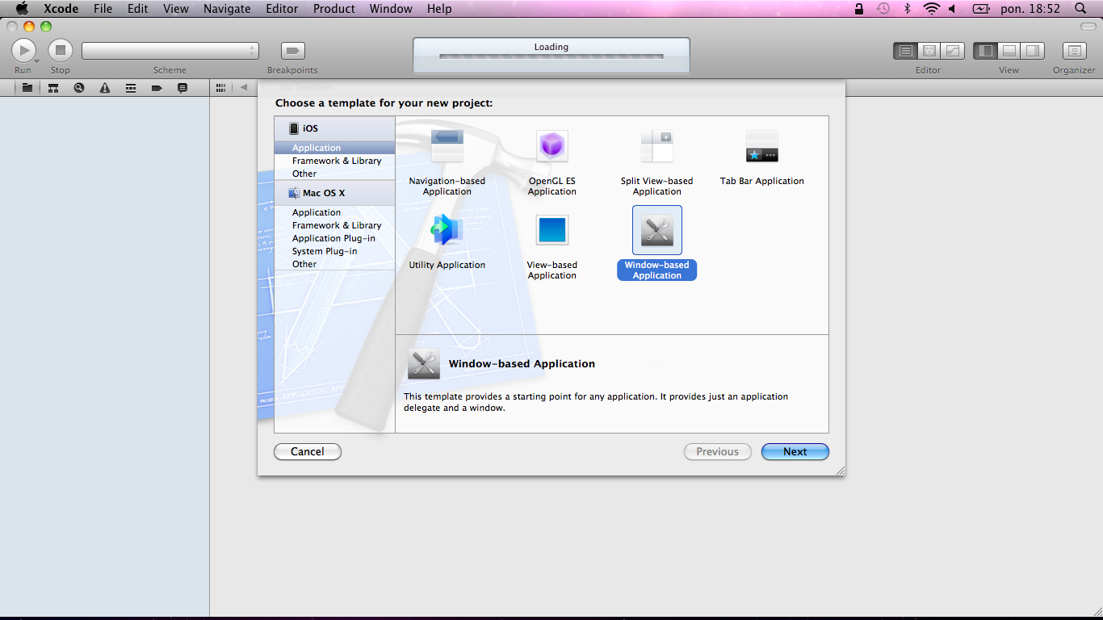The width and height of the screenshot is (1103, 620).
Task: Click the Cancel button
Action: coord(308,452)
